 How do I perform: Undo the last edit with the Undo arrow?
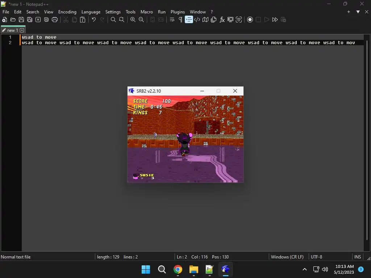click(94, 20)
